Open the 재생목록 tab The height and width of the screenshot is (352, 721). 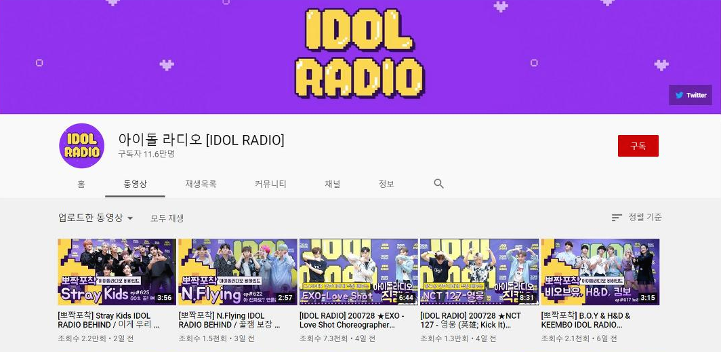[x=201, y=184]
